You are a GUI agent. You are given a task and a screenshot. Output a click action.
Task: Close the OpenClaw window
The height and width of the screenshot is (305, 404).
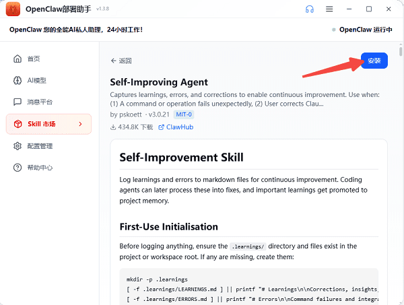click(x=389, y=9)
